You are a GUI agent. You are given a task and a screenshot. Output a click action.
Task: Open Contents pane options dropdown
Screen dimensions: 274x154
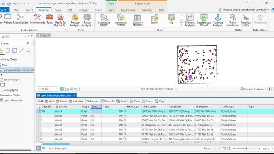pyautogui.click(x=25, y=36)
